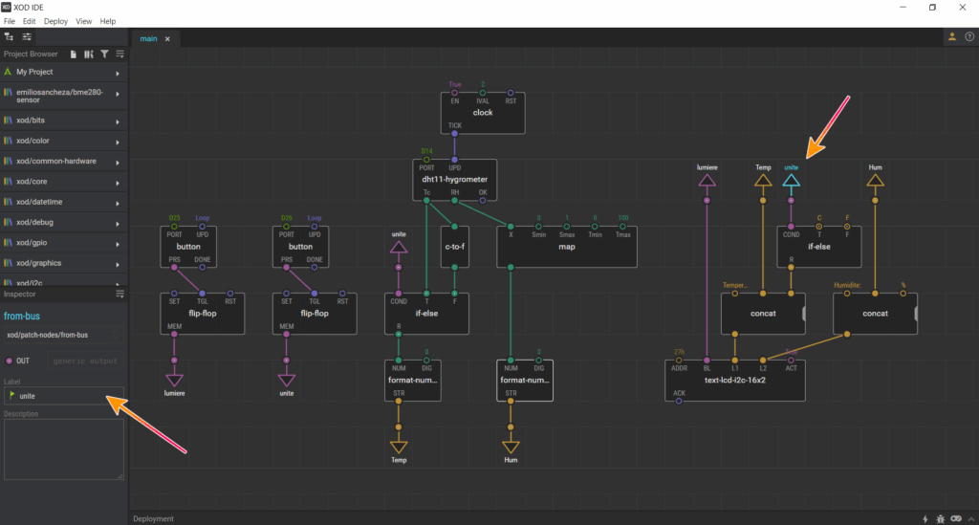Screen dimensions: 979x525
Task: Expand xod/bits library
Action: (117, 121)
